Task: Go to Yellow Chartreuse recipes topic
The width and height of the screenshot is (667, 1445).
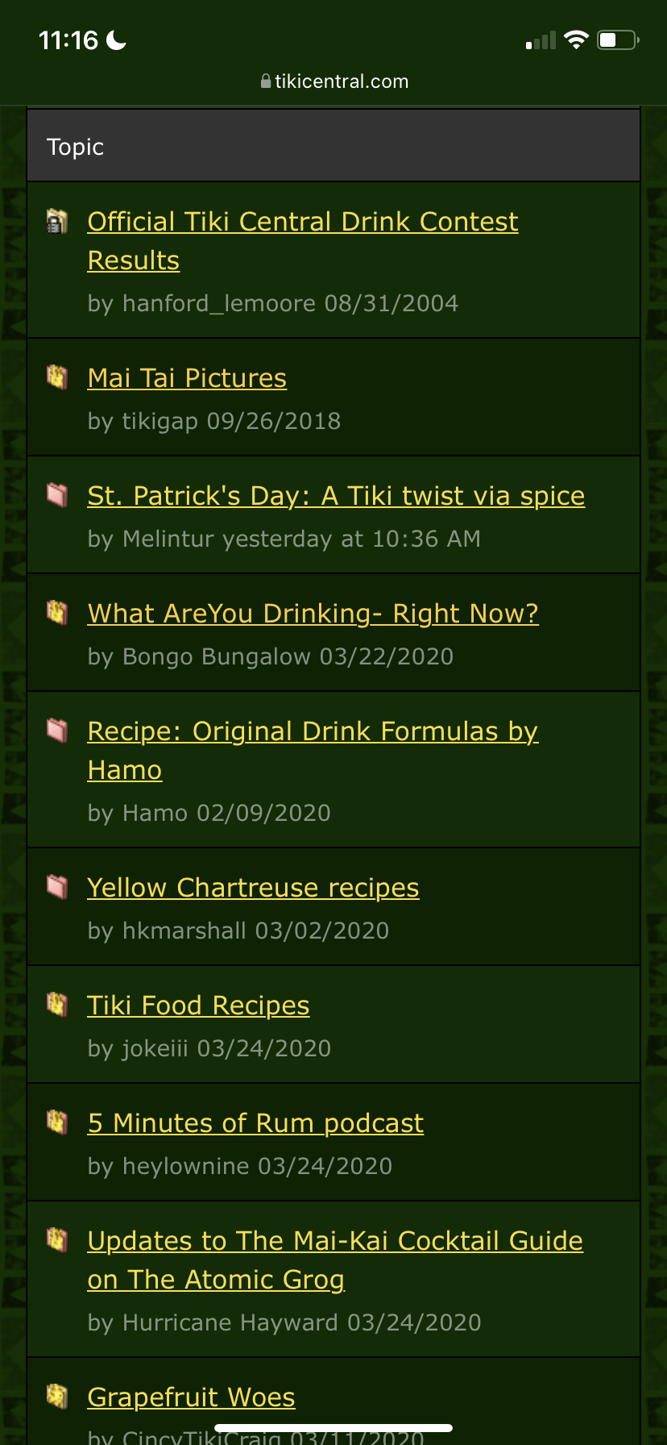Action: point(253,888)
